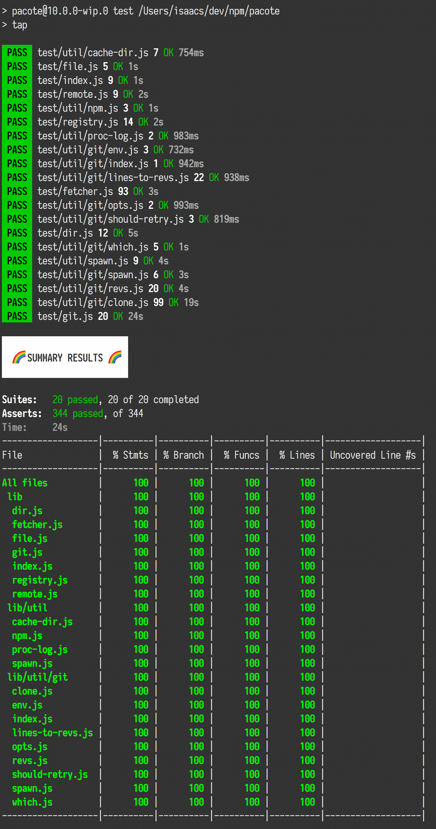Image resolution: width=436 pixels, height=829 pixels.
Task: Click revs.js in the coverage table
Action: point(30,760)
